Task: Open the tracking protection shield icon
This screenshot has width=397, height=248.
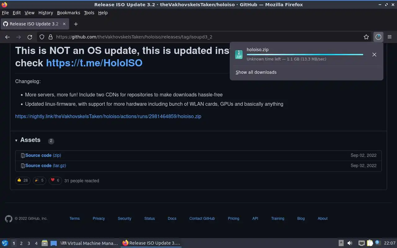Action: click(x=42, y=37)
